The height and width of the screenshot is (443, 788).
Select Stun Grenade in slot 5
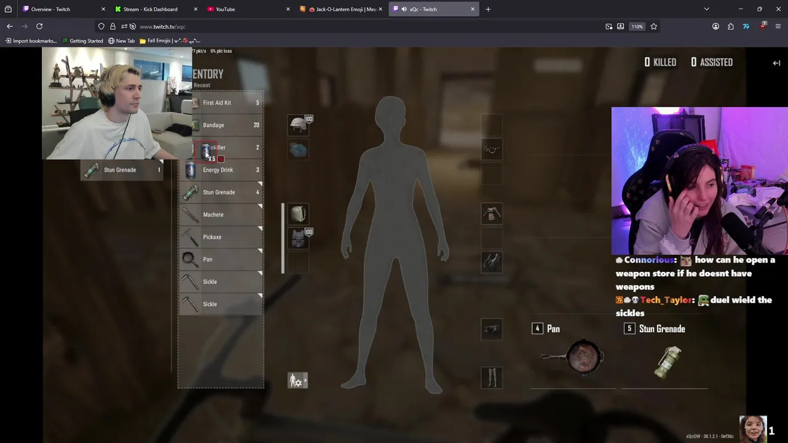point(665,357)
